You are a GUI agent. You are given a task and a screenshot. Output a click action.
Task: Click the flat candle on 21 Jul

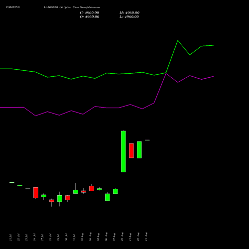pyautogui.click(x=12, y=182)
